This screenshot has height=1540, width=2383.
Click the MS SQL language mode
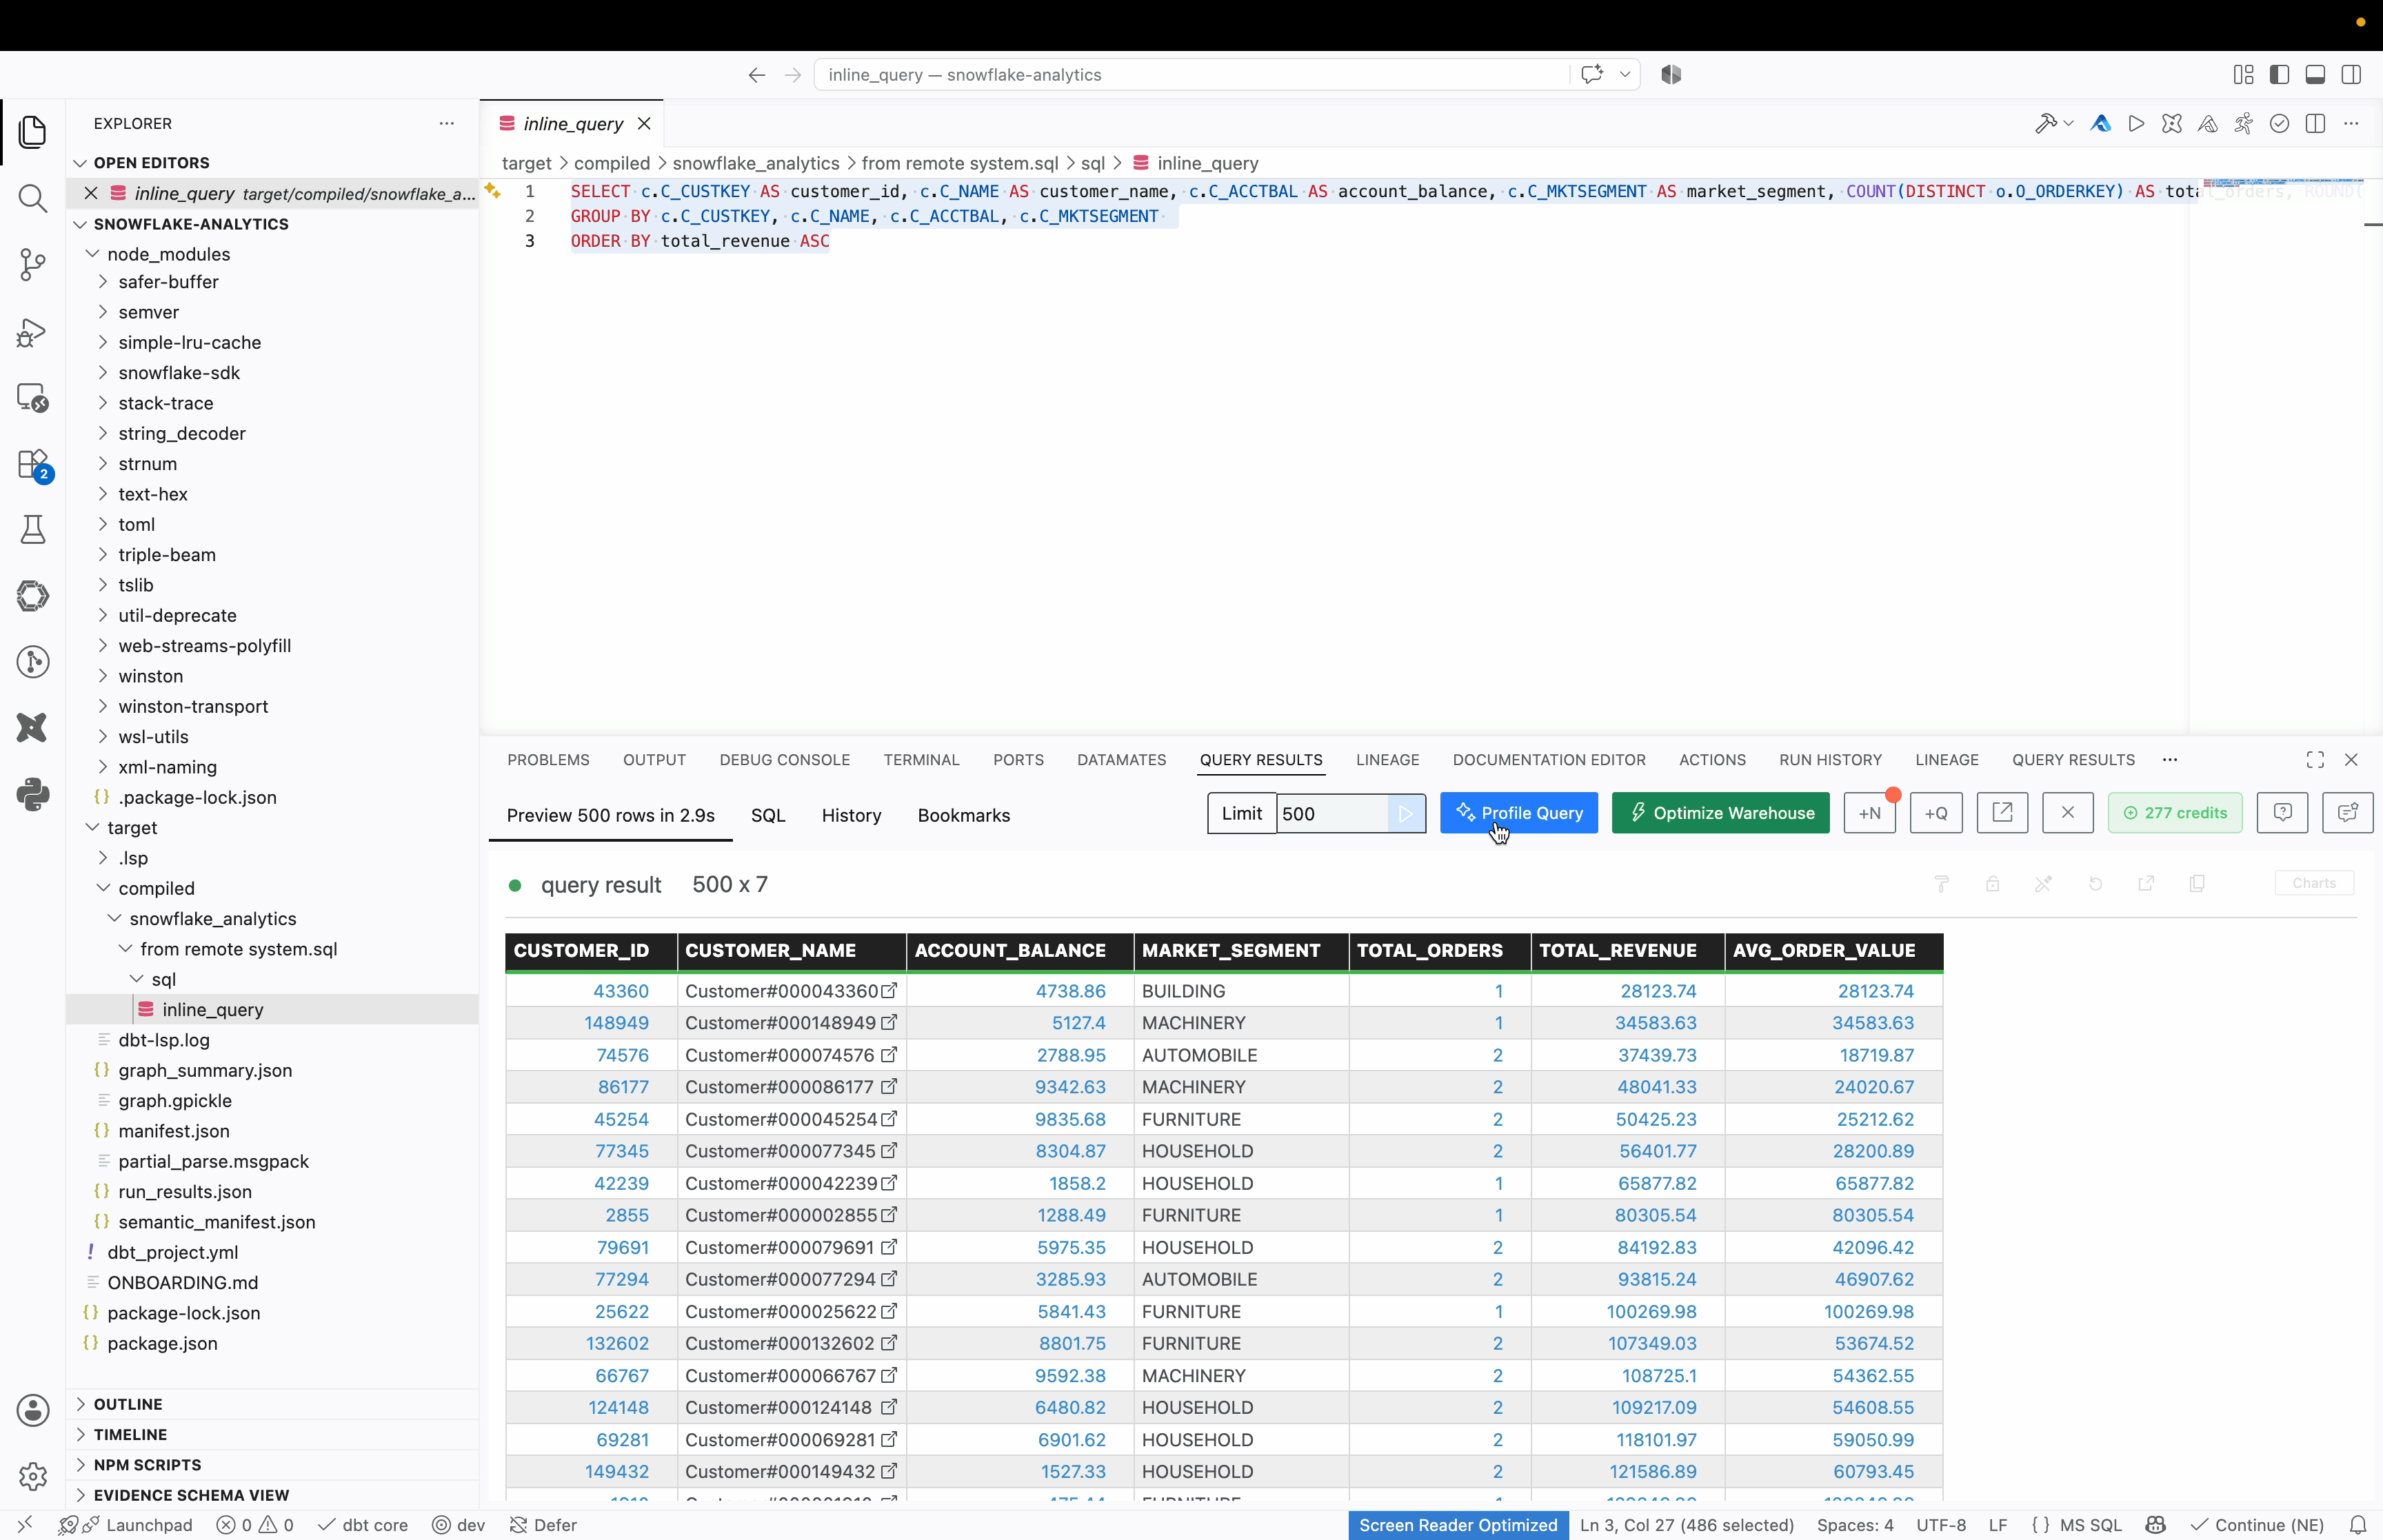[2090, 1525]
